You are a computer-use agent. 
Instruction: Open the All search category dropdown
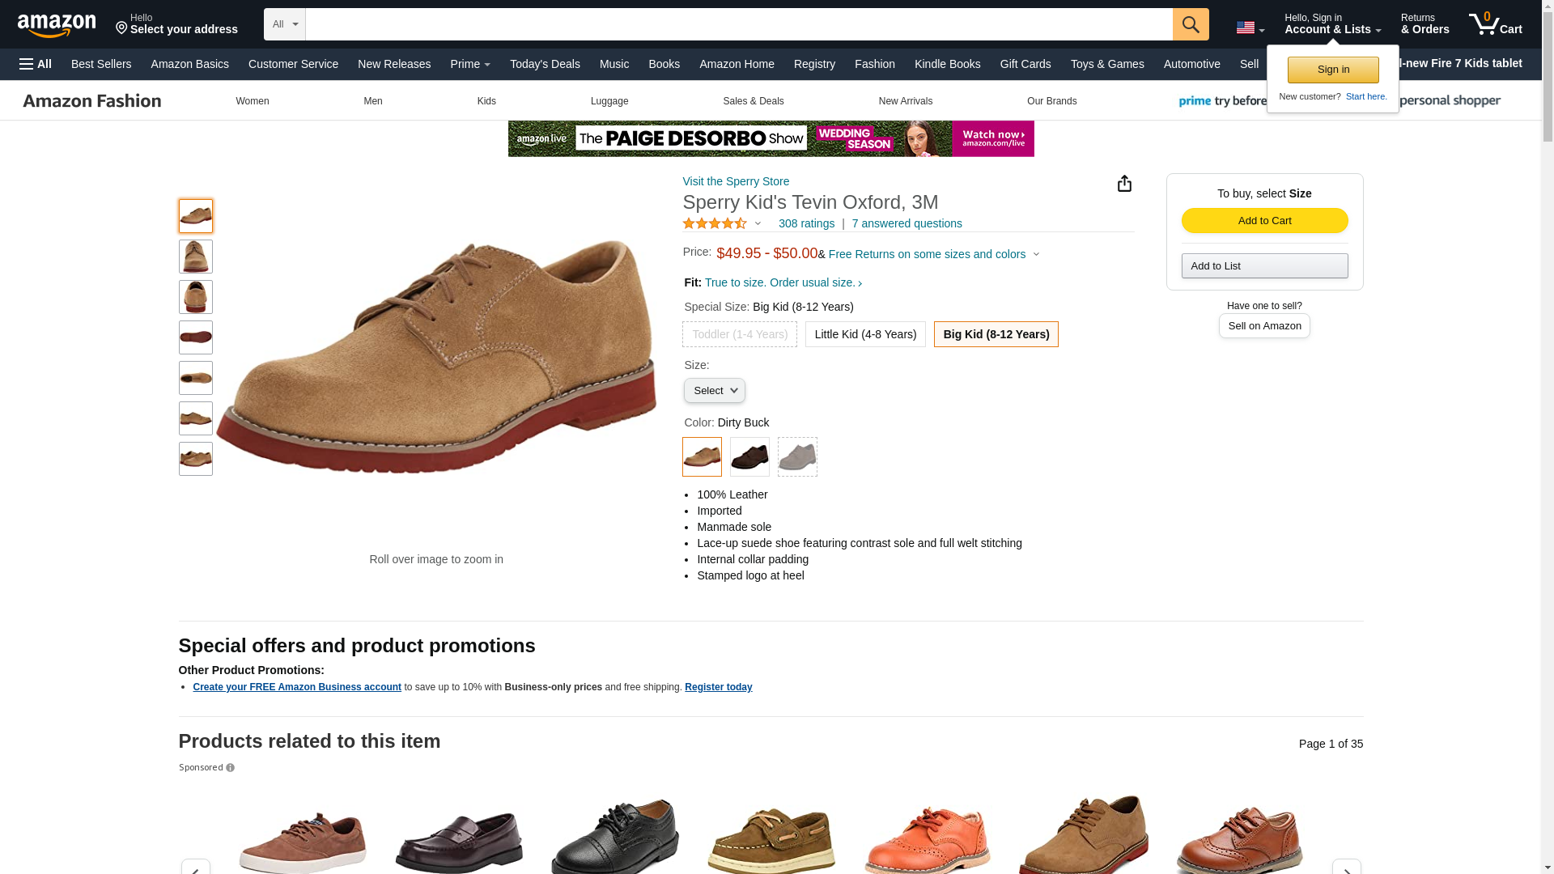[285, 24]
